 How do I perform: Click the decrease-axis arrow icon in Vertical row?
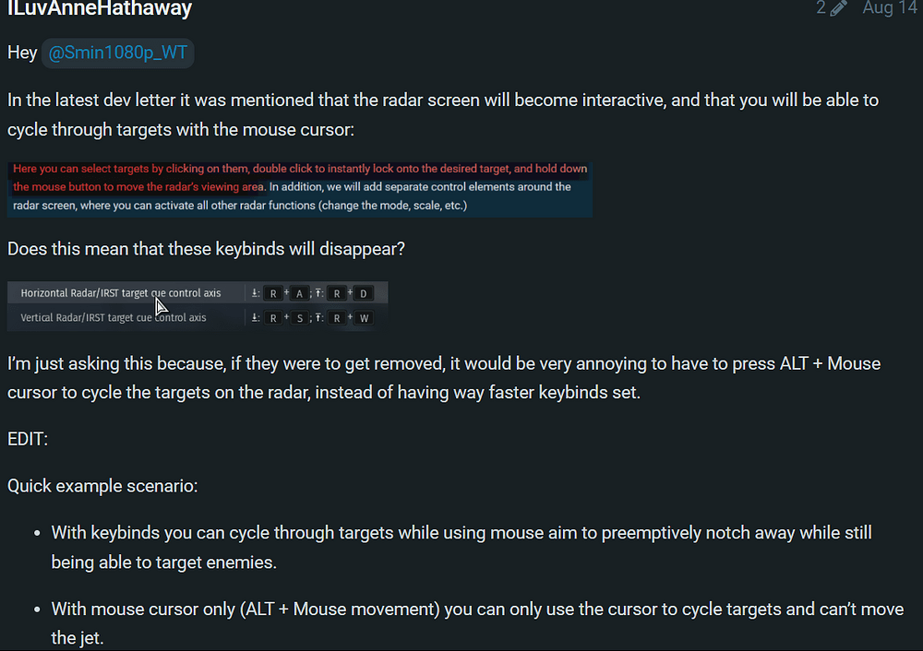coord(254,318)
